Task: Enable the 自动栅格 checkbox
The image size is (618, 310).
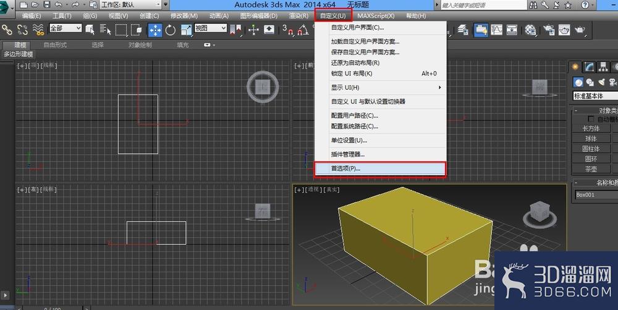Action: click(590, 119)
